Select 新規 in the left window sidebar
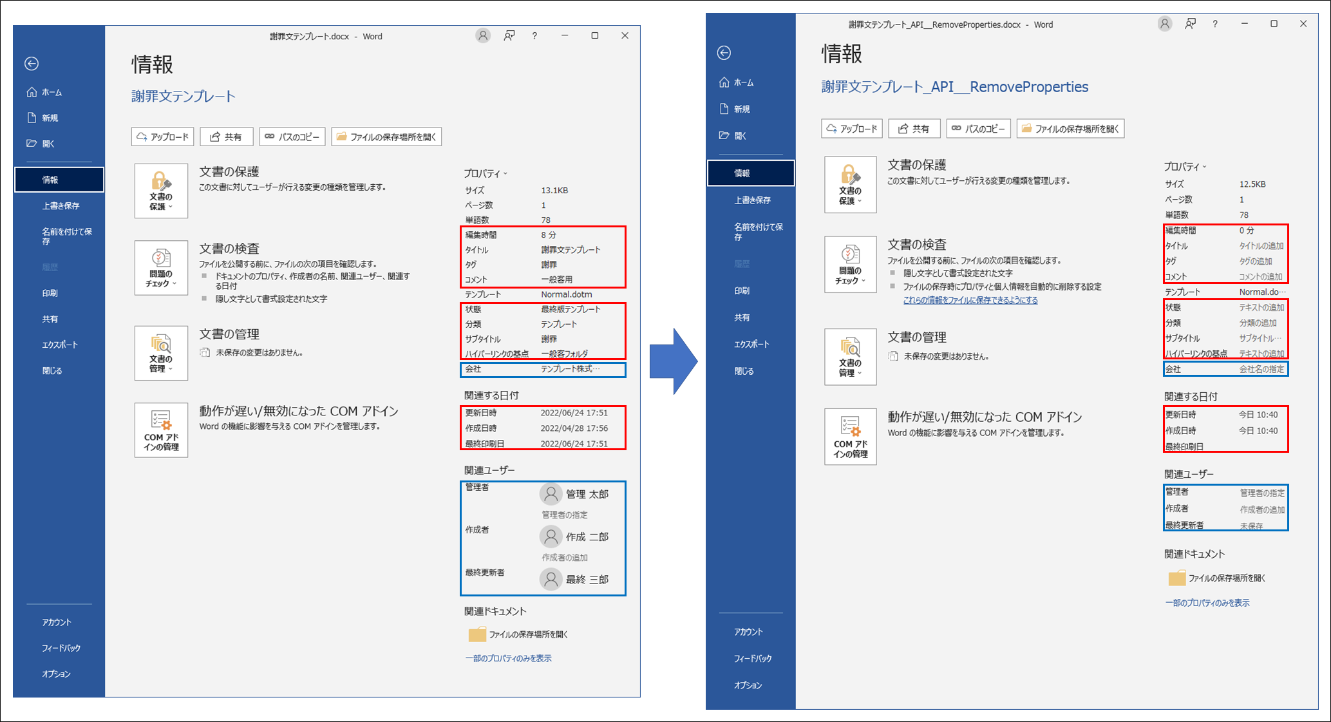This screenshot has height=722, width=1331. 43,118
